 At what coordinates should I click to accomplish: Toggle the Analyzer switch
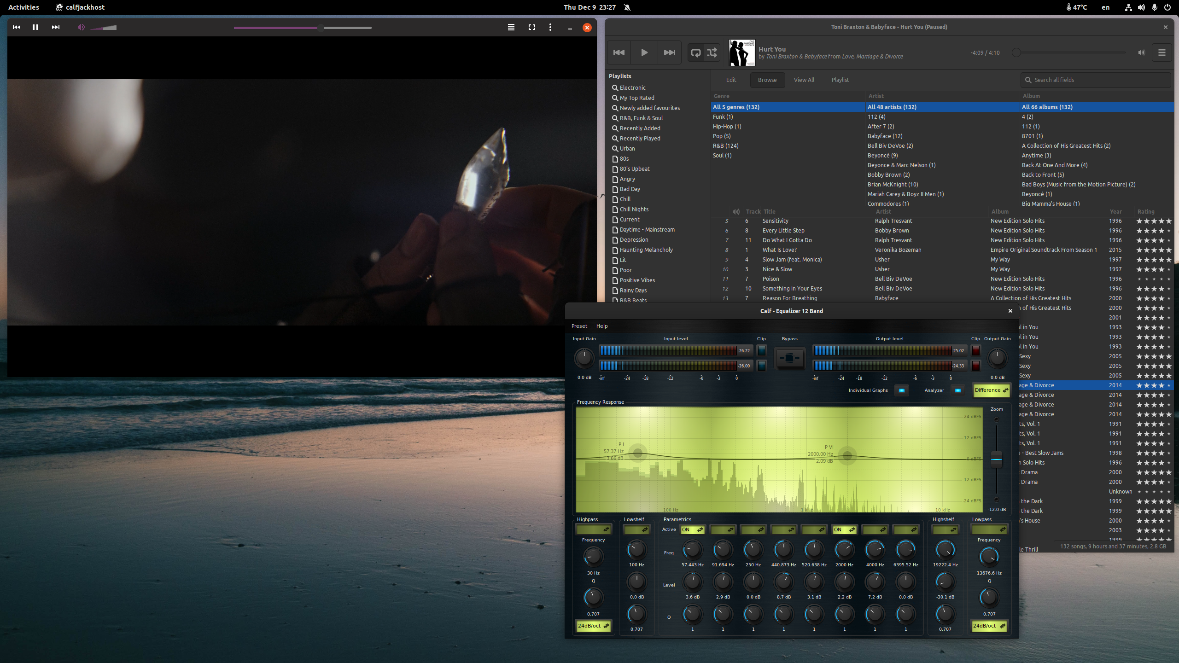[958, 390]
